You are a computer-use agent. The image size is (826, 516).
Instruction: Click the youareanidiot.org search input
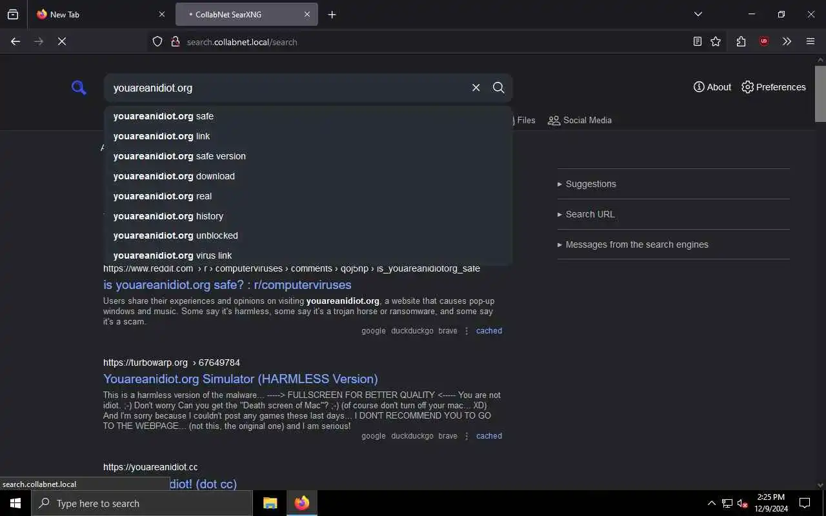[x=287, y=88]
